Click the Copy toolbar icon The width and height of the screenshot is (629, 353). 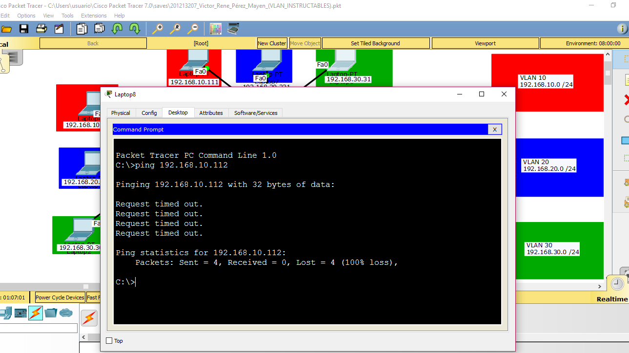pyautogui.click(x=81, y=29)
